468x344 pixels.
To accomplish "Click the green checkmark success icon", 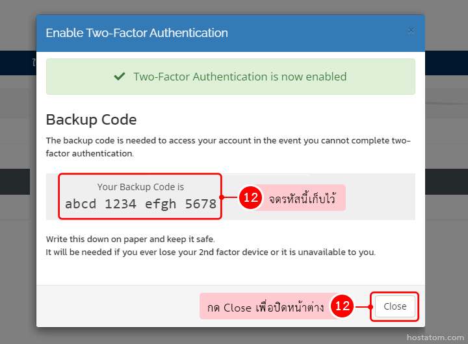I will (120, 77).
